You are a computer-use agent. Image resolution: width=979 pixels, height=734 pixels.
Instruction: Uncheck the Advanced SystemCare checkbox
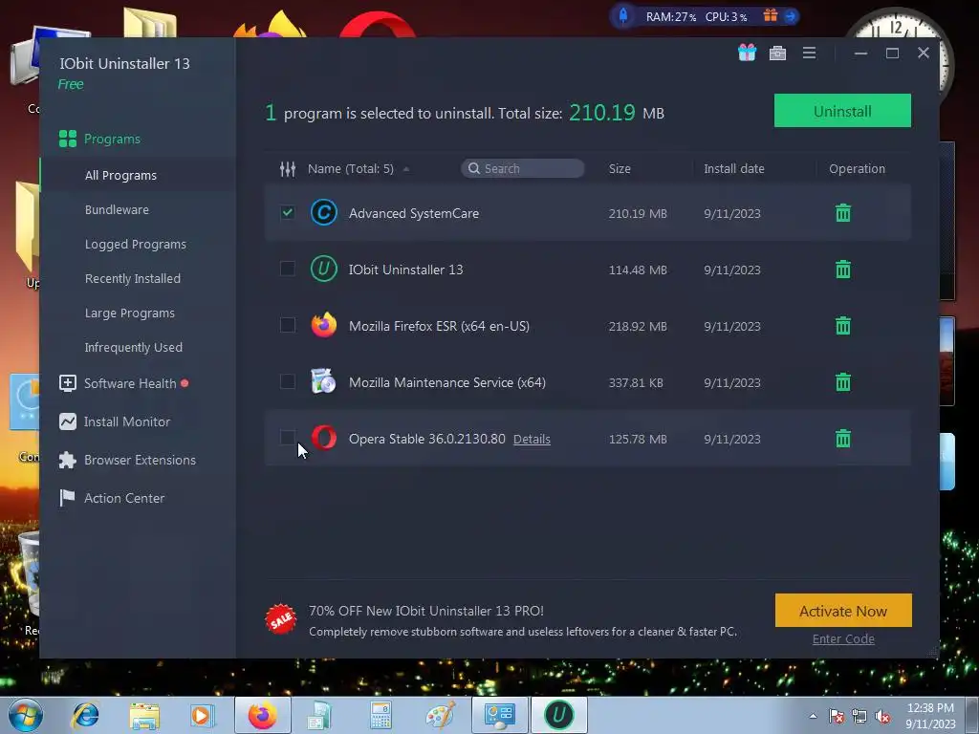coord(287,212)
